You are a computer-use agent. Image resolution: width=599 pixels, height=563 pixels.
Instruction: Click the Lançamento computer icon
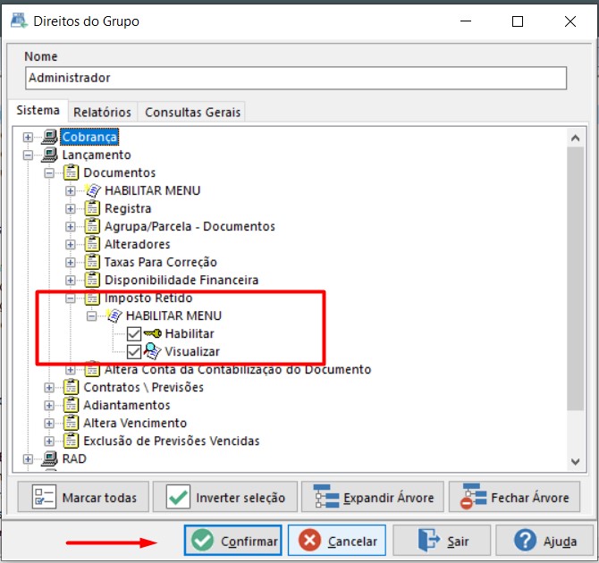[49, 155]
